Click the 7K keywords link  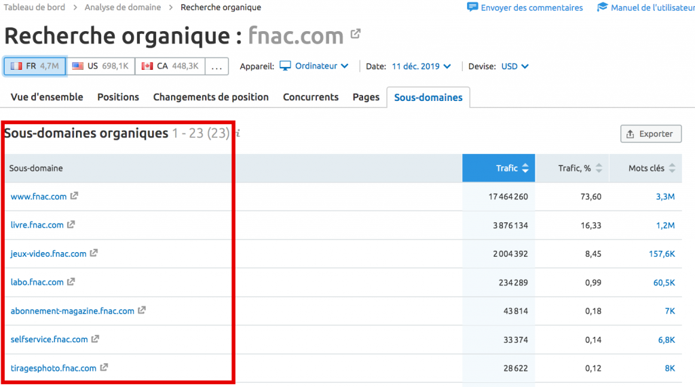(x=670, y=311)
